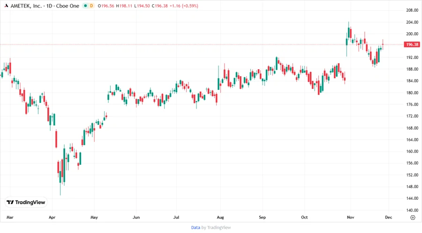
Task: Click the Aug label on the time axis
Action: [x=220, y=217]
